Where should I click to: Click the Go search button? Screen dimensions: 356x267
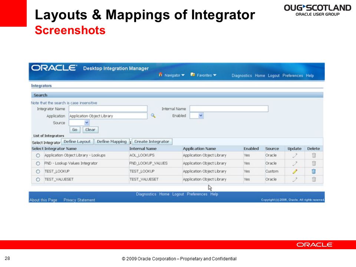tap(75, 130)
